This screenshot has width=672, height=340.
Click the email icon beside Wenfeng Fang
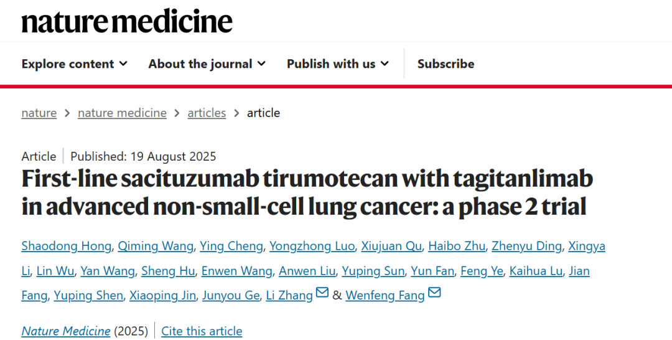point(434,293)
